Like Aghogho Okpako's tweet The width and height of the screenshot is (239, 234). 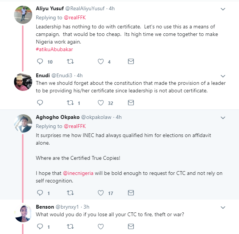101,193
